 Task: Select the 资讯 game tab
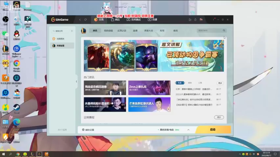95,31
